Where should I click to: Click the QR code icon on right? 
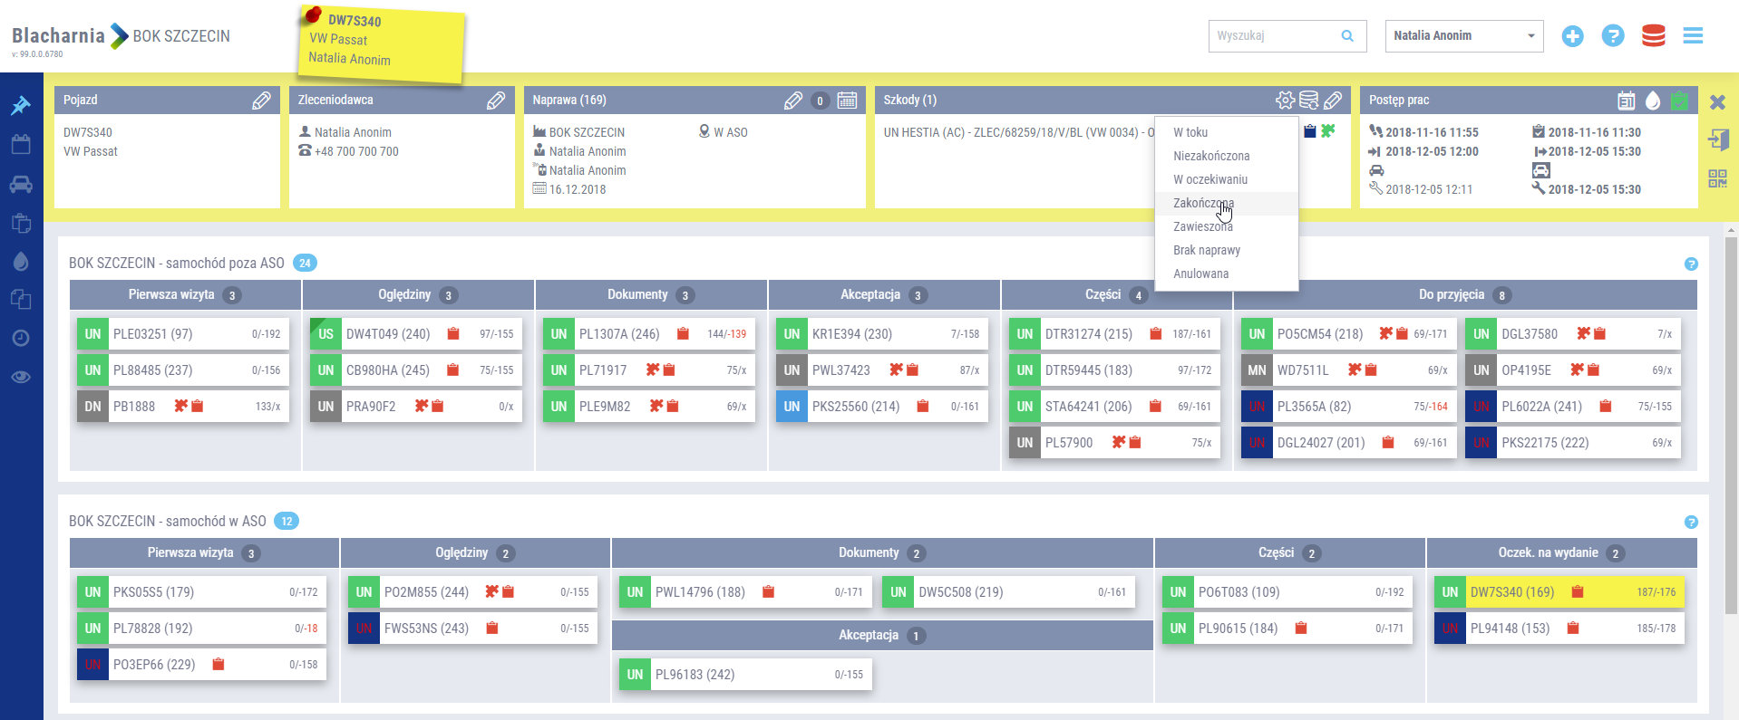click(x=1717, y=178)
